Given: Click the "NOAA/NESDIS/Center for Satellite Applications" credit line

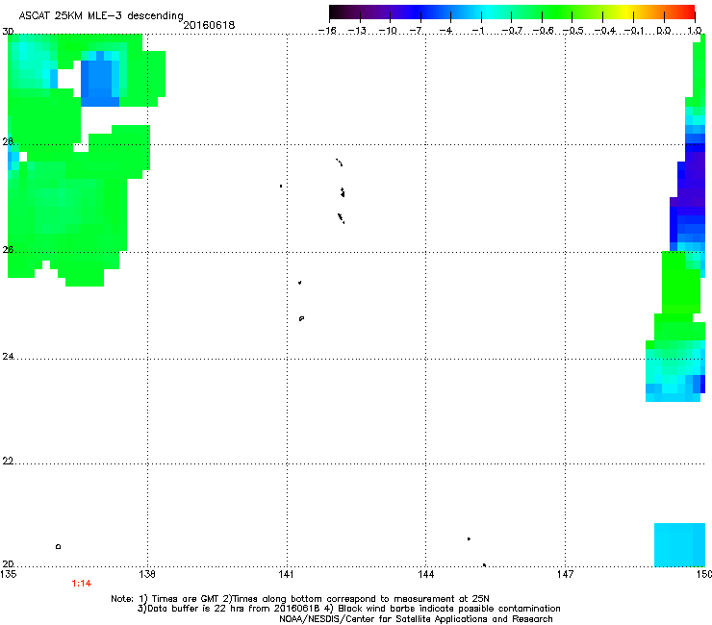Looking at the screenshot, I should [416, 619].
